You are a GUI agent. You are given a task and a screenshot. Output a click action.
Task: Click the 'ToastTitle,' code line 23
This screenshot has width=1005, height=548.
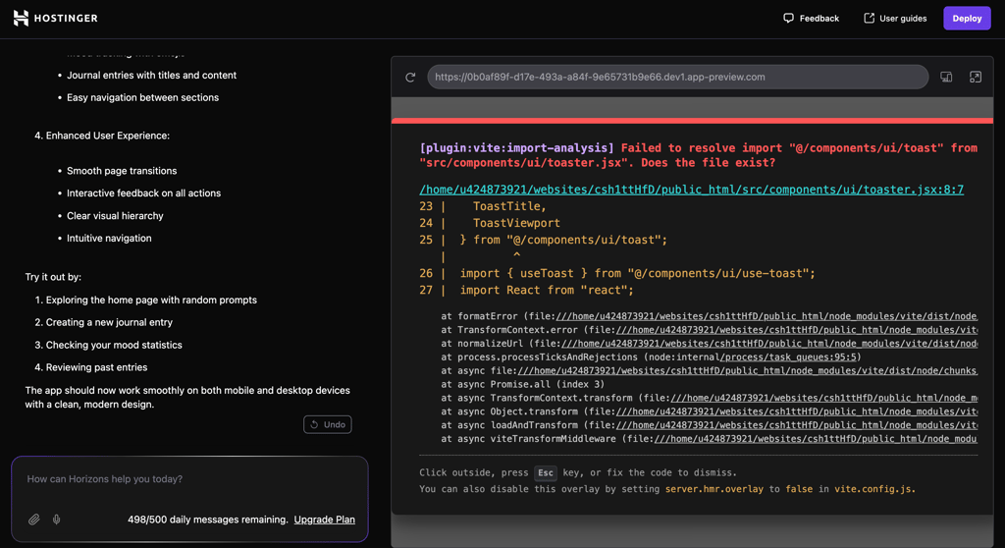tap(509, 206)
